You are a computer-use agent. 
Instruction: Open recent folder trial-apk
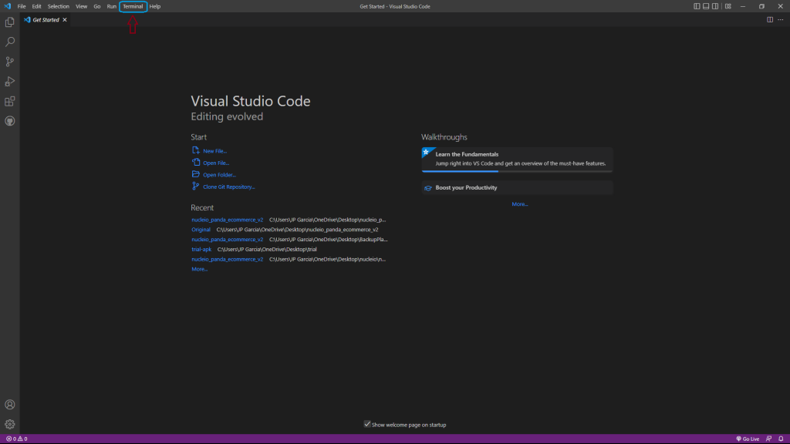(201, 249)
